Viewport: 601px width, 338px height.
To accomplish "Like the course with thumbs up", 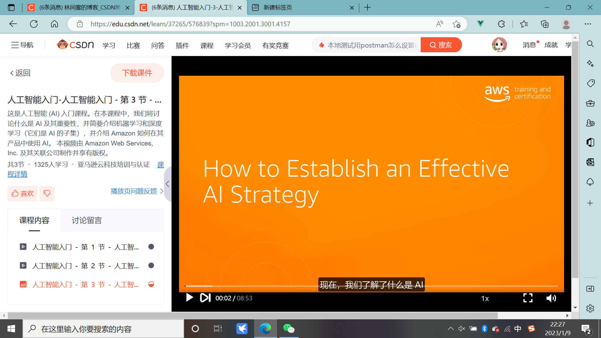I will [x=23, y=194].
